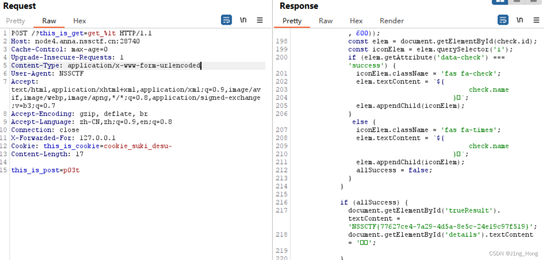Click the word wrap icon in the Response panel

point(503,20)
